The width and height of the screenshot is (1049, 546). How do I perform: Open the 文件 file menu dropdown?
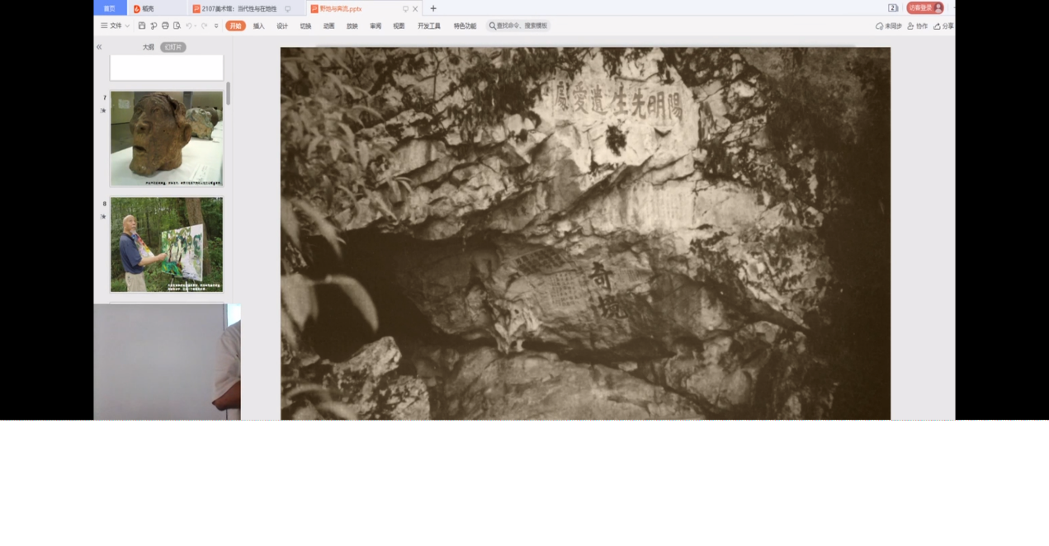(x=116, y=26)
